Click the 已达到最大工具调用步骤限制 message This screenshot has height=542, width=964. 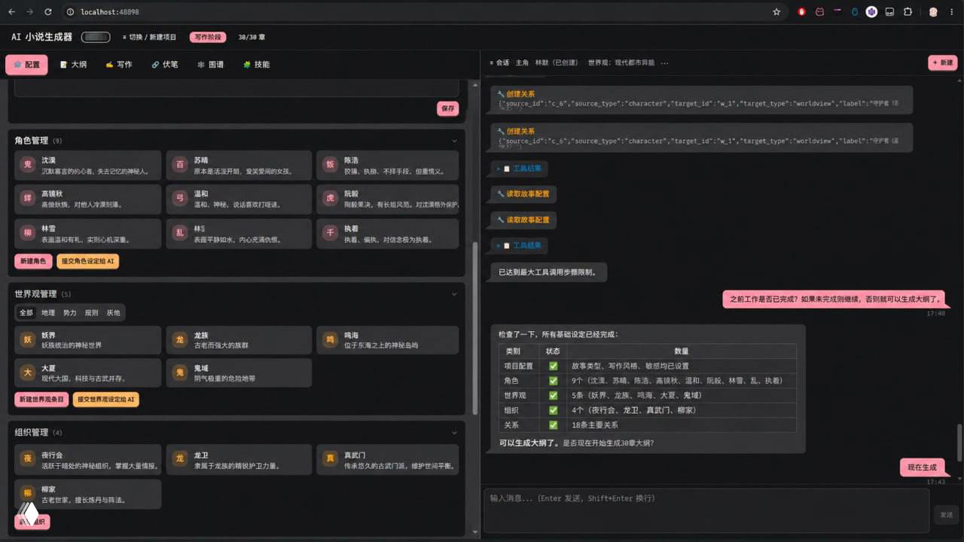click(x=549, y=273)
